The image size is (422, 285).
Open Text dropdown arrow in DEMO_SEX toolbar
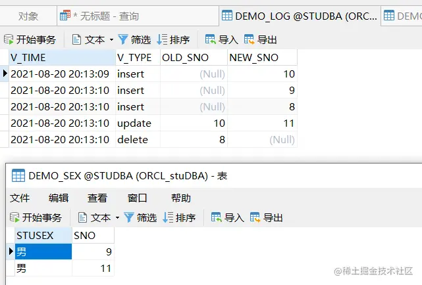[x=117, y=217]
